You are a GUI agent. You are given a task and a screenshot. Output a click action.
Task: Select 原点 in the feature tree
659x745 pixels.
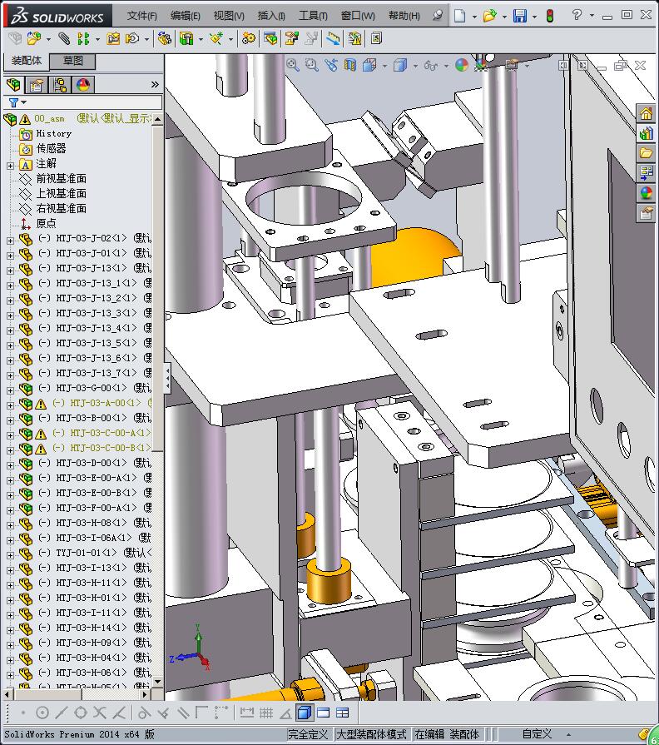46,223
